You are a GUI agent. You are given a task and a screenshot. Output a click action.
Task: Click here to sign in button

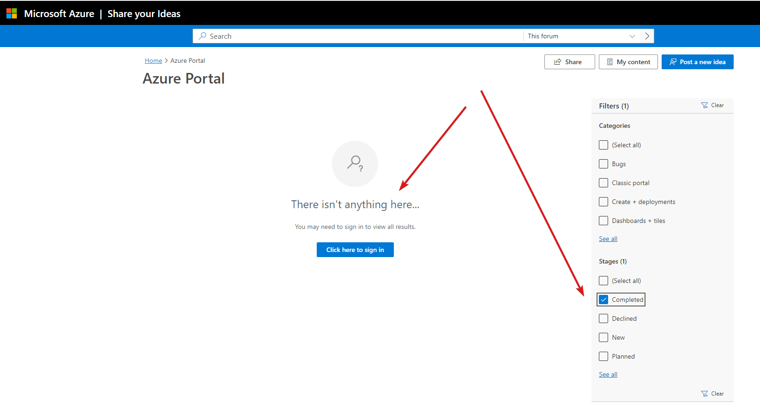(x=355, y=250)
